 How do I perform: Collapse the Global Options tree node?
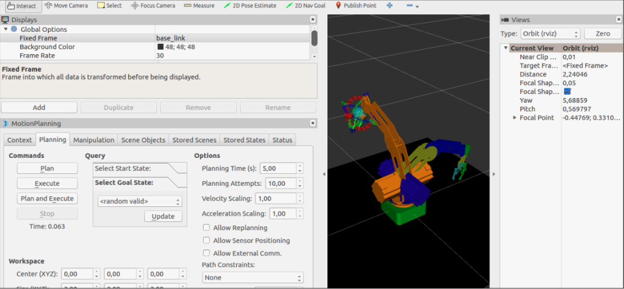click(x=6, y=29)
